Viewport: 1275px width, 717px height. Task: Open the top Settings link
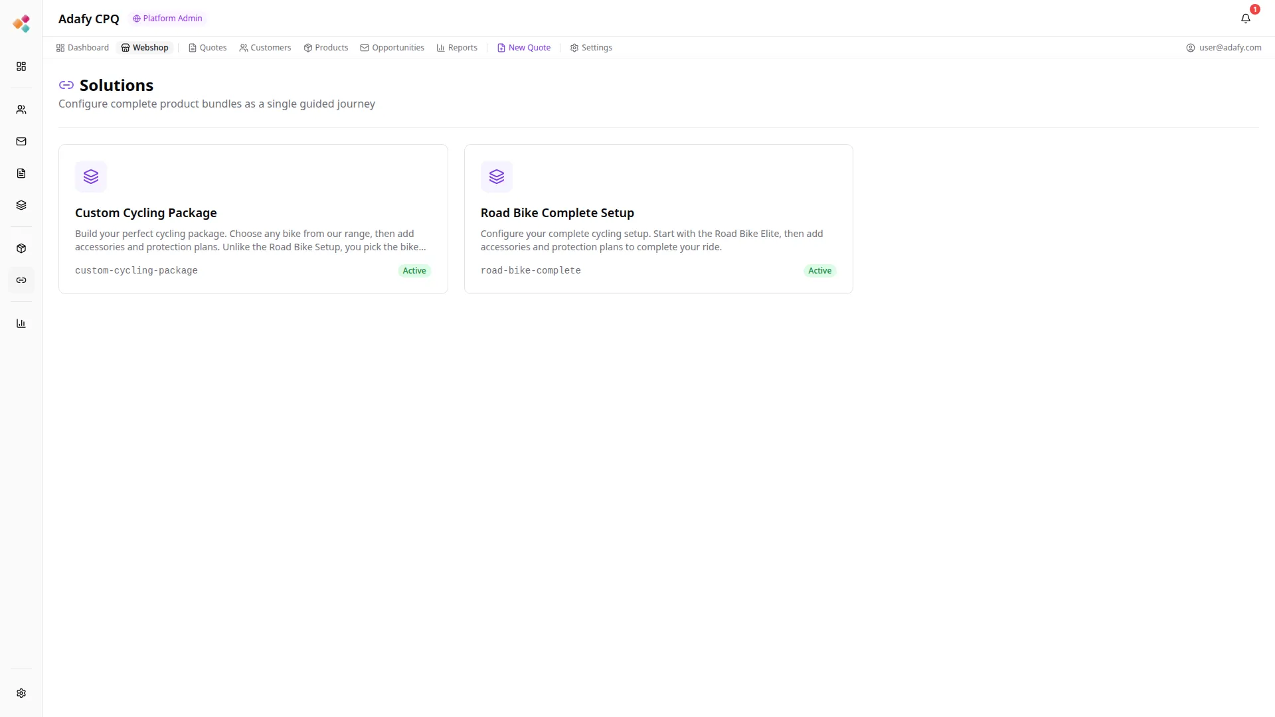click(591, 48)
